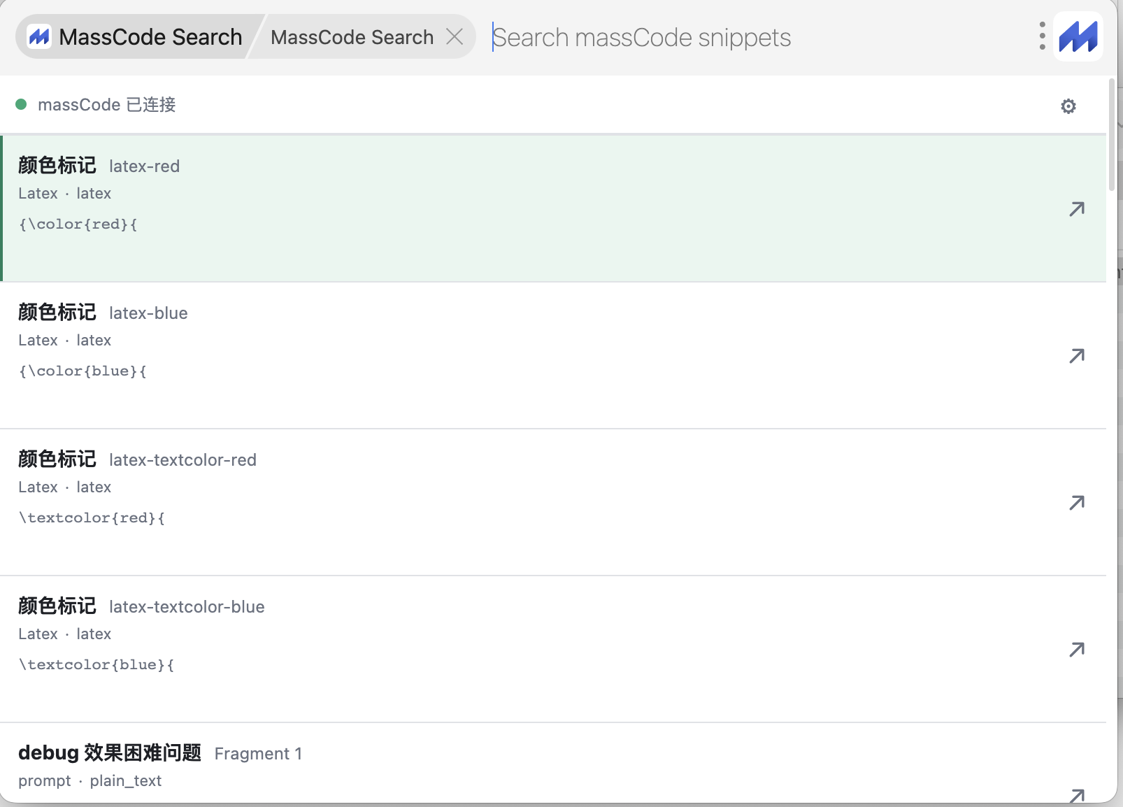Viewport: 1123px width, 807px height.
Task: Open latex-textcolor-blue snippet arrow icon
Action: [1077, 649]
